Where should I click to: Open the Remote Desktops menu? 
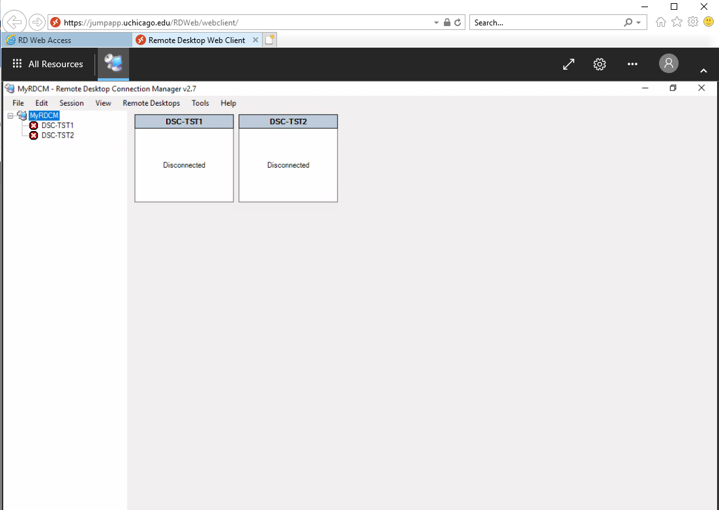click(151, 102)
